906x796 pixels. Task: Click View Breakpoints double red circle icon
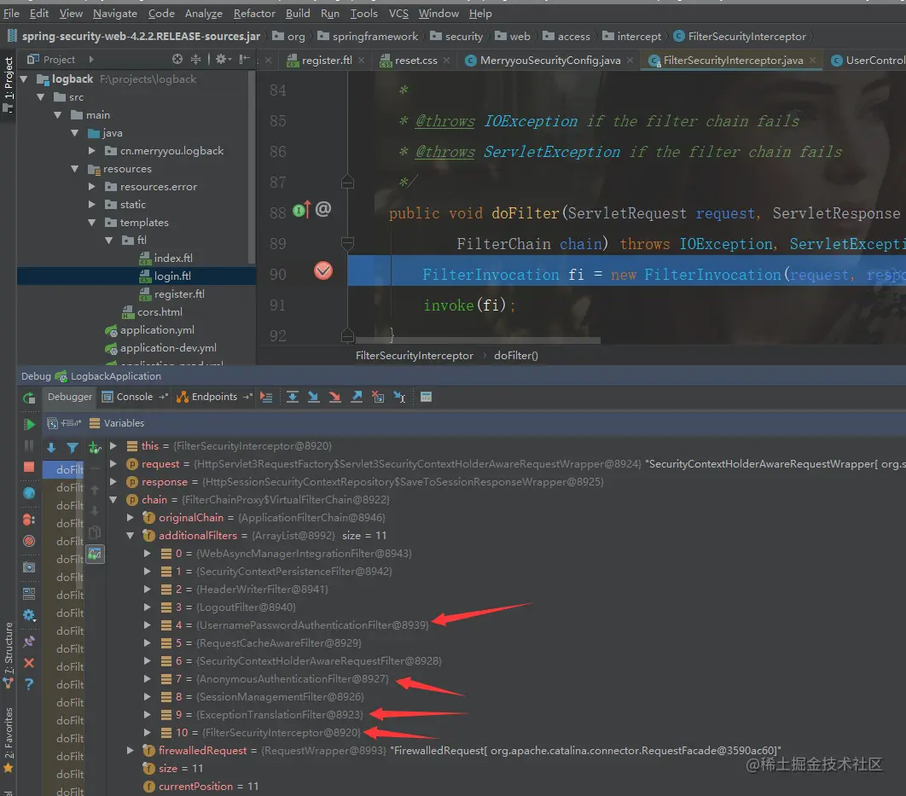[x=29, y=520]
